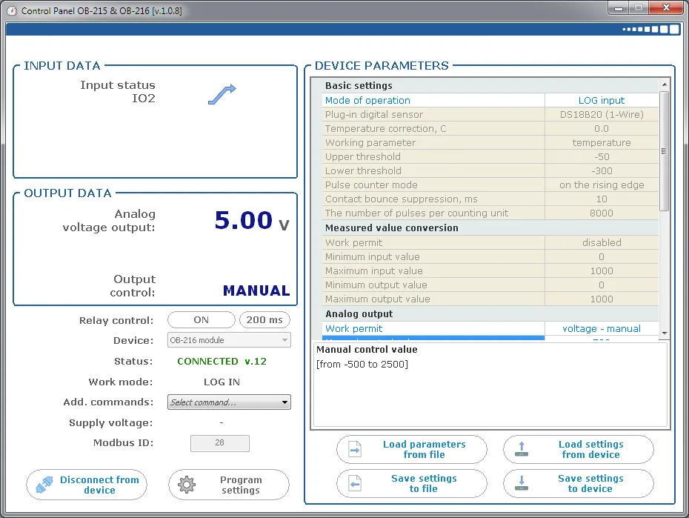689x518 pixels.
Task: Click the Temperature correction, C row
Action: 490,128
